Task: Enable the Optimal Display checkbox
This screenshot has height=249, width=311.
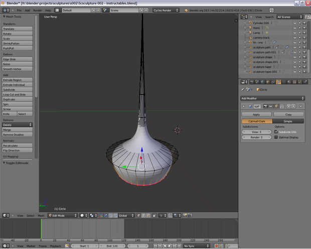Action: [x=276, y=137]
